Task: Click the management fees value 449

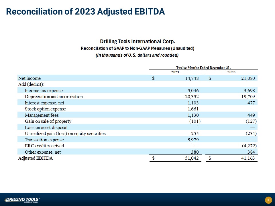Action: pos(251,115)
